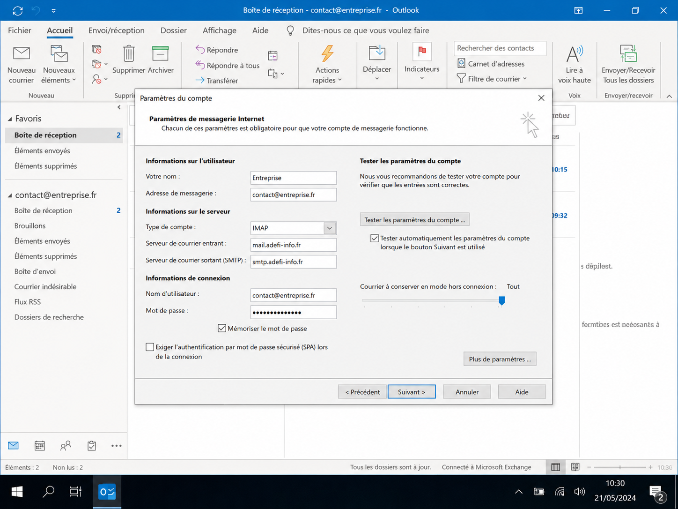This screenshot has height=509, width=678.
Task: Open Windows Start menu
Action: 17,492
